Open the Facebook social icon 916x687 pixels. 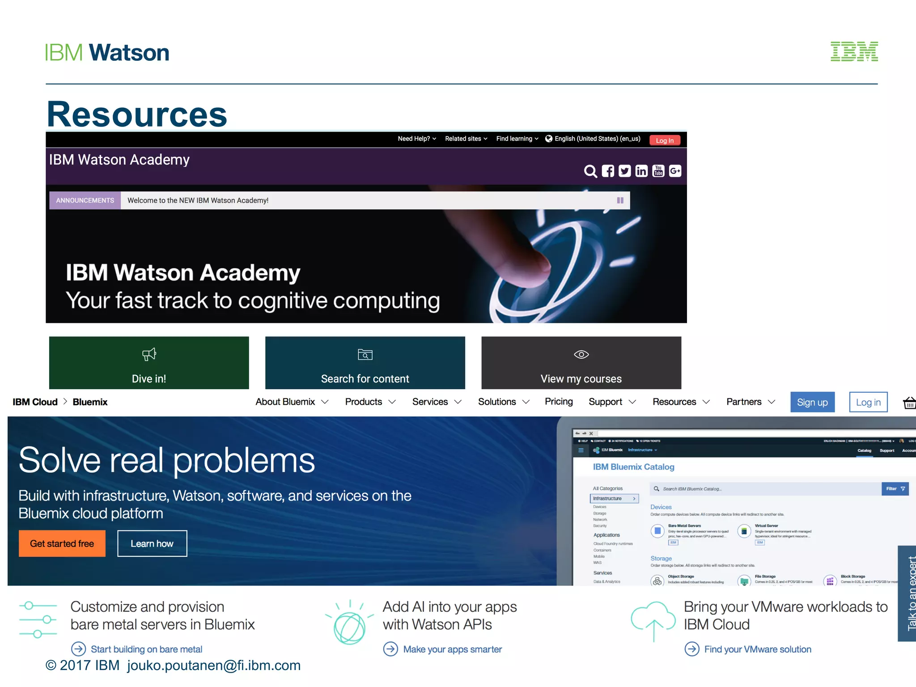coord(608,171)
